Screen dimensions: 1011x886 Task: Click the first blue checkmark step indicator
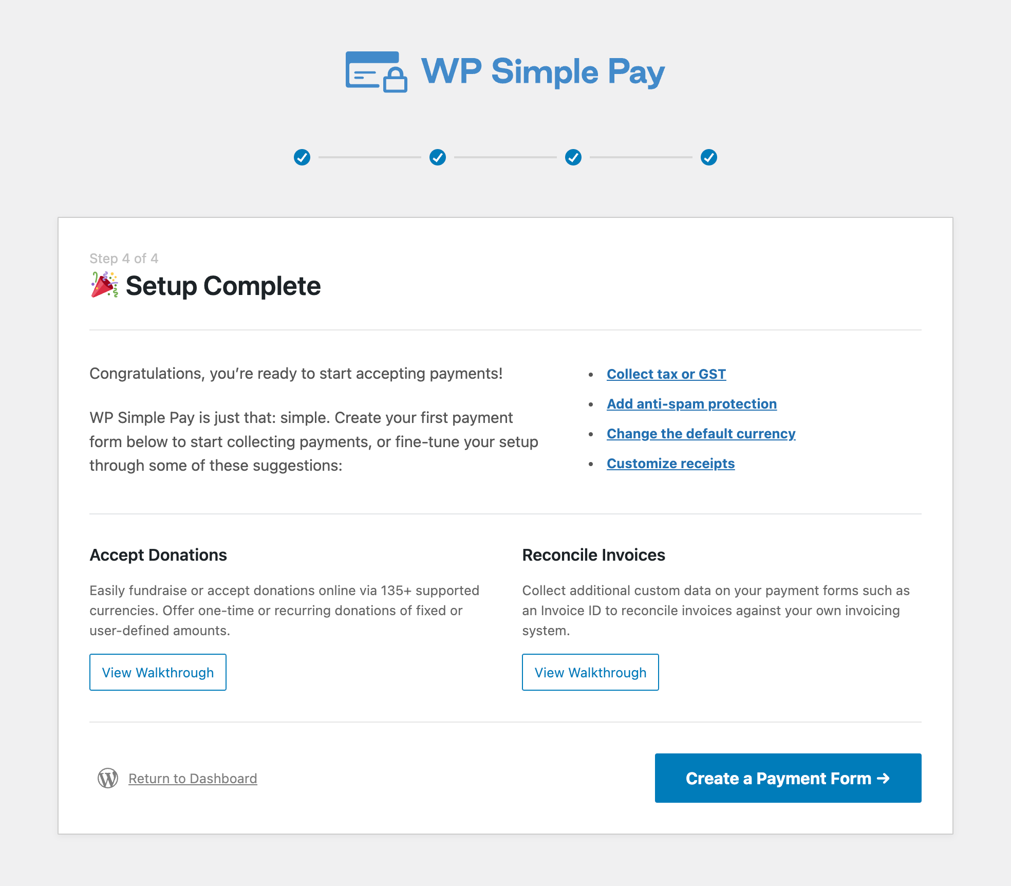coord(302,156)
